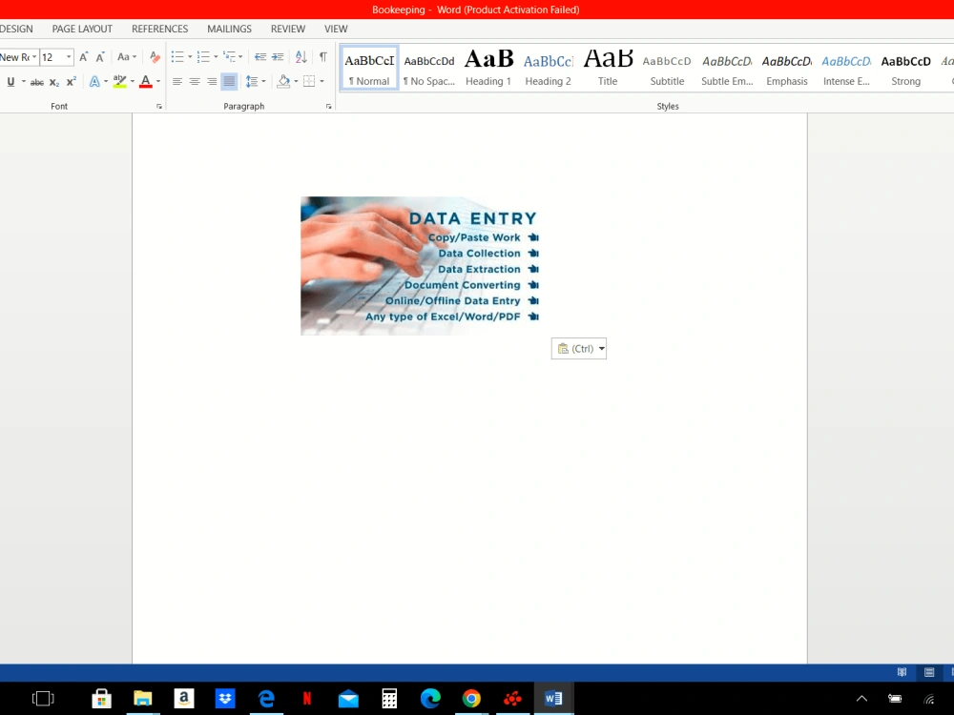
Task: Apply the Title style
Action: [x=608, y=68]
